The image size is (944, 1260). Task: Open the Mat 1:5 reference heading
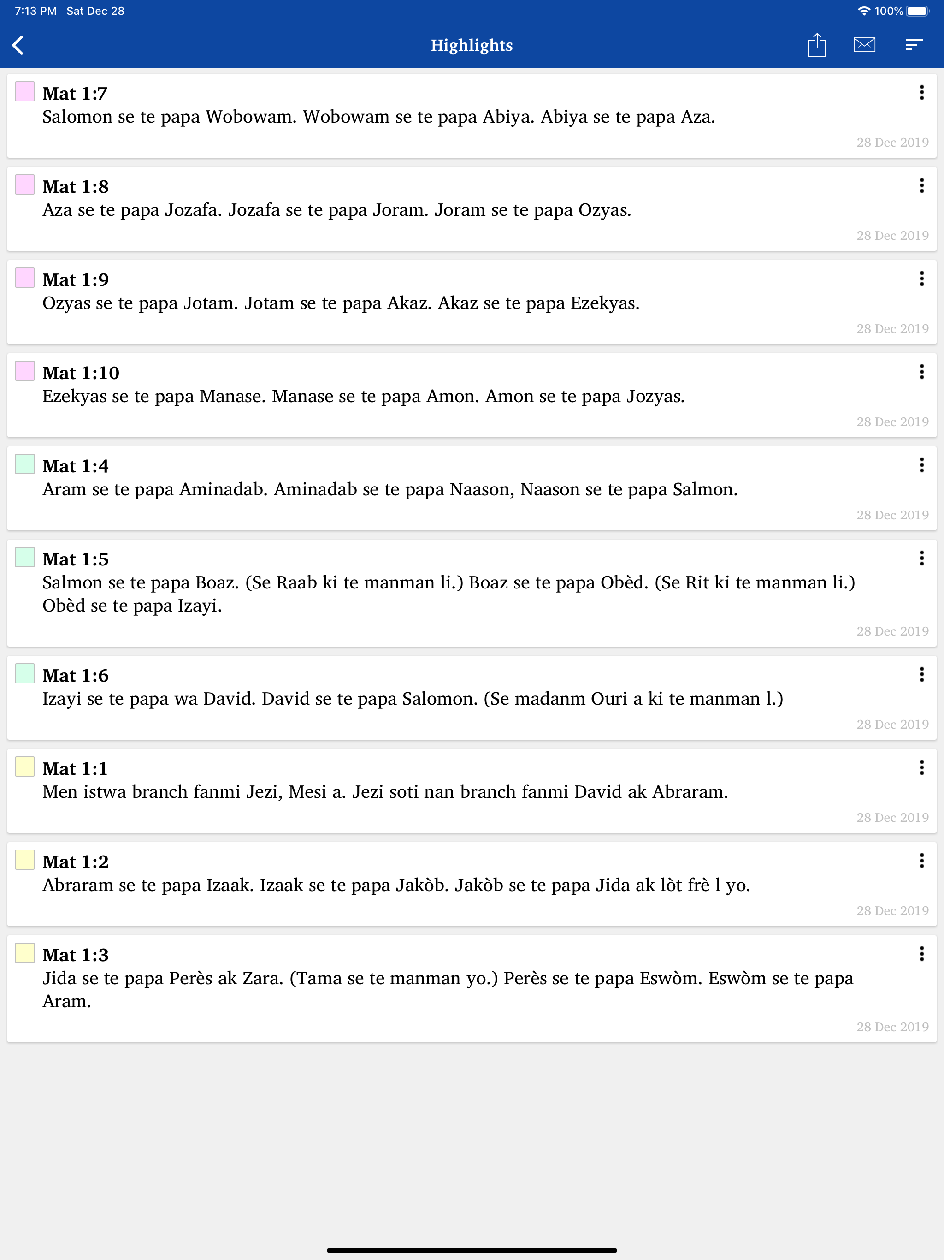pyautogui.click(x=75, y=559)
